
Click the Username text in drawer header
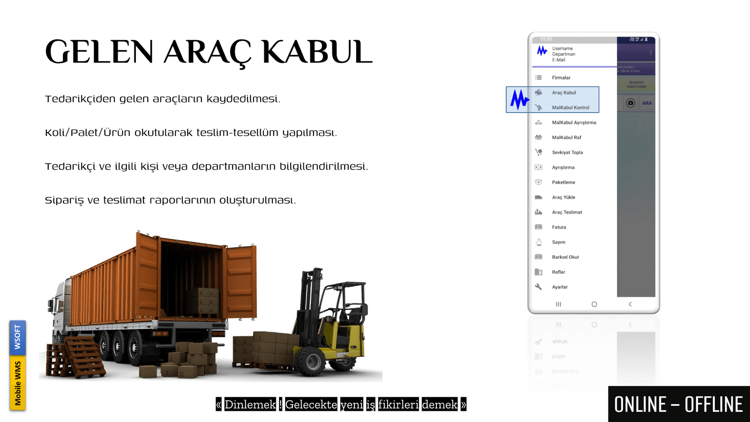point(562,49)
